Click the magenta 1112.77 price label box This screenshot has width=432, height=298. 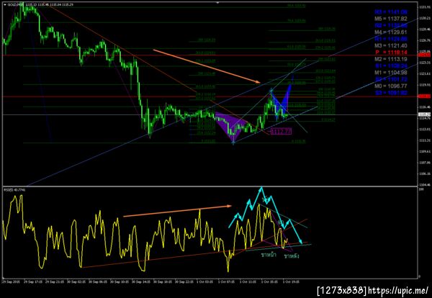tap(281, 132)
